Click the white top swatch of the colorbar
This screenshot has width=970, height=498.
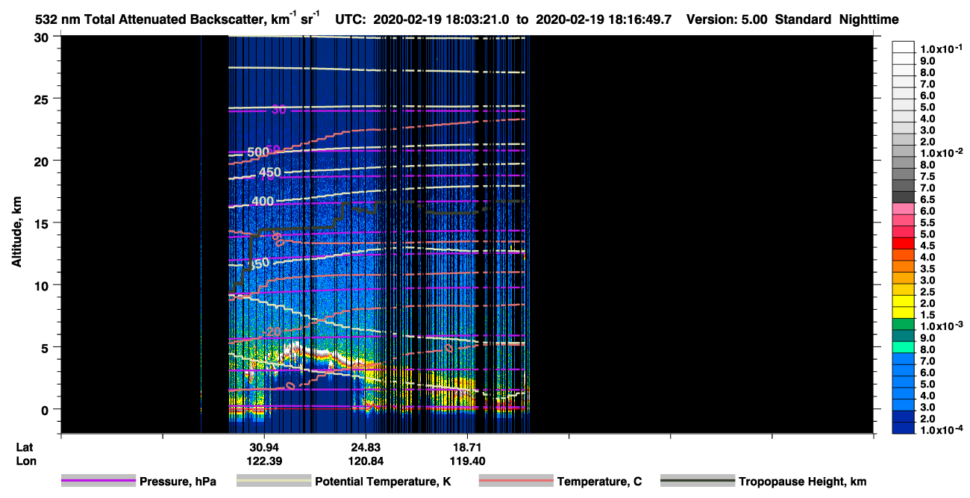[x=903, y=47]
